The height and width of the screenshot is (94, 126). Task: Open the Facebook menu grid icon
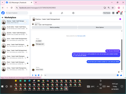[113, 13]
